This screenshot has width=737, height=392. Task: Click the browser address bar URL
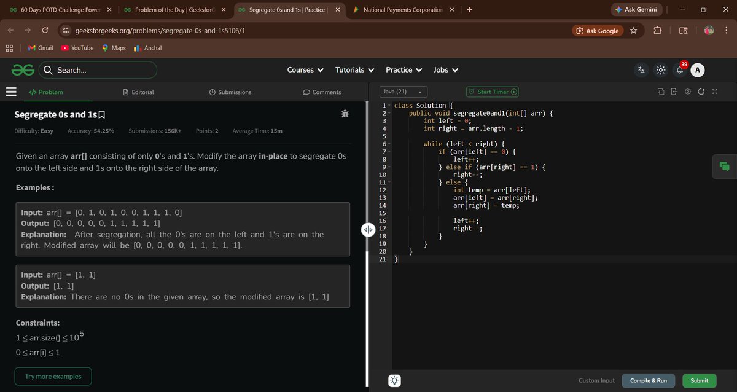160,31
